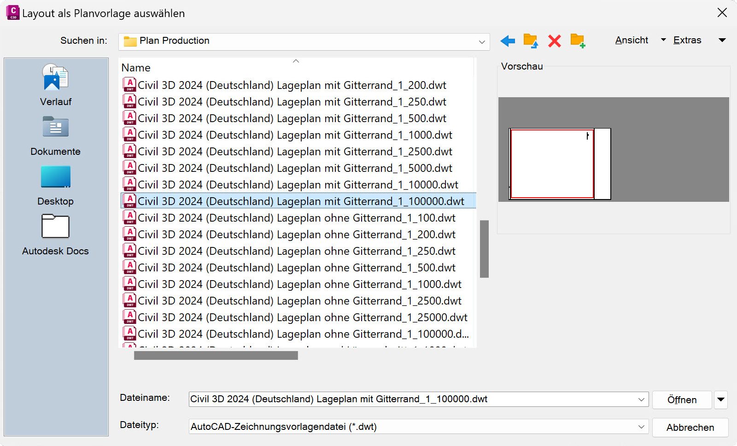Expand the Dateityp dropdown list
737x446 pixels.
point(641,427)
